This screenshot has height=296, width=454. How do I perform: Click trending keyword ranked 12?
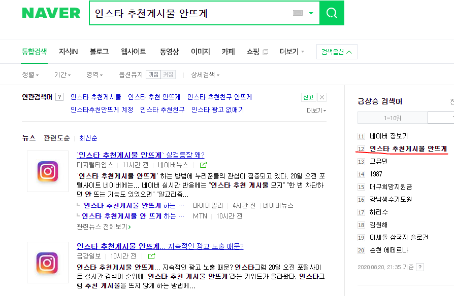[x=408, y=149]
